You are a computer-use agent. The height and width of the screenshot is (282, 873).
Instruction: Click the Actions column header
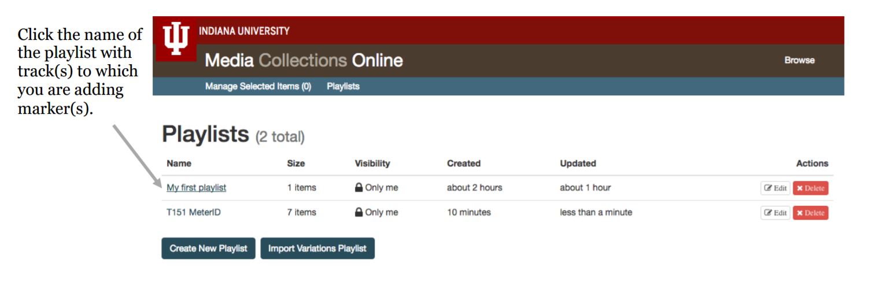pyautogui.click(x=812, y=164)
